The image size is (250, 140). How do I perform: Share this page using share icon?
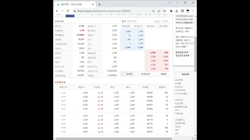click(159, 11)
